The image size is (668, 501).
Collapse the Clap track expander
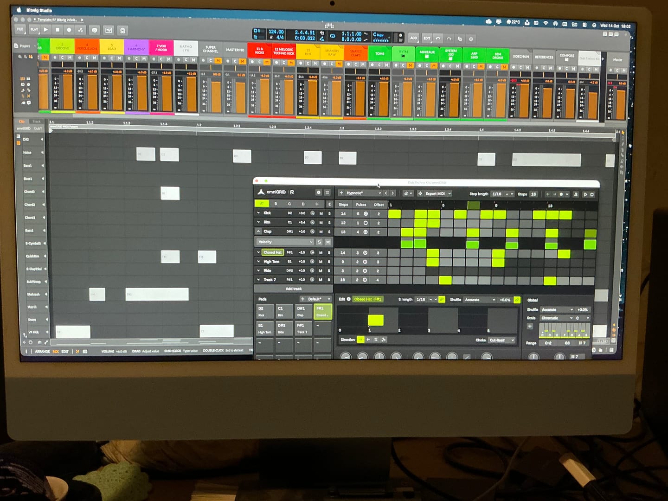coord(259,231)
